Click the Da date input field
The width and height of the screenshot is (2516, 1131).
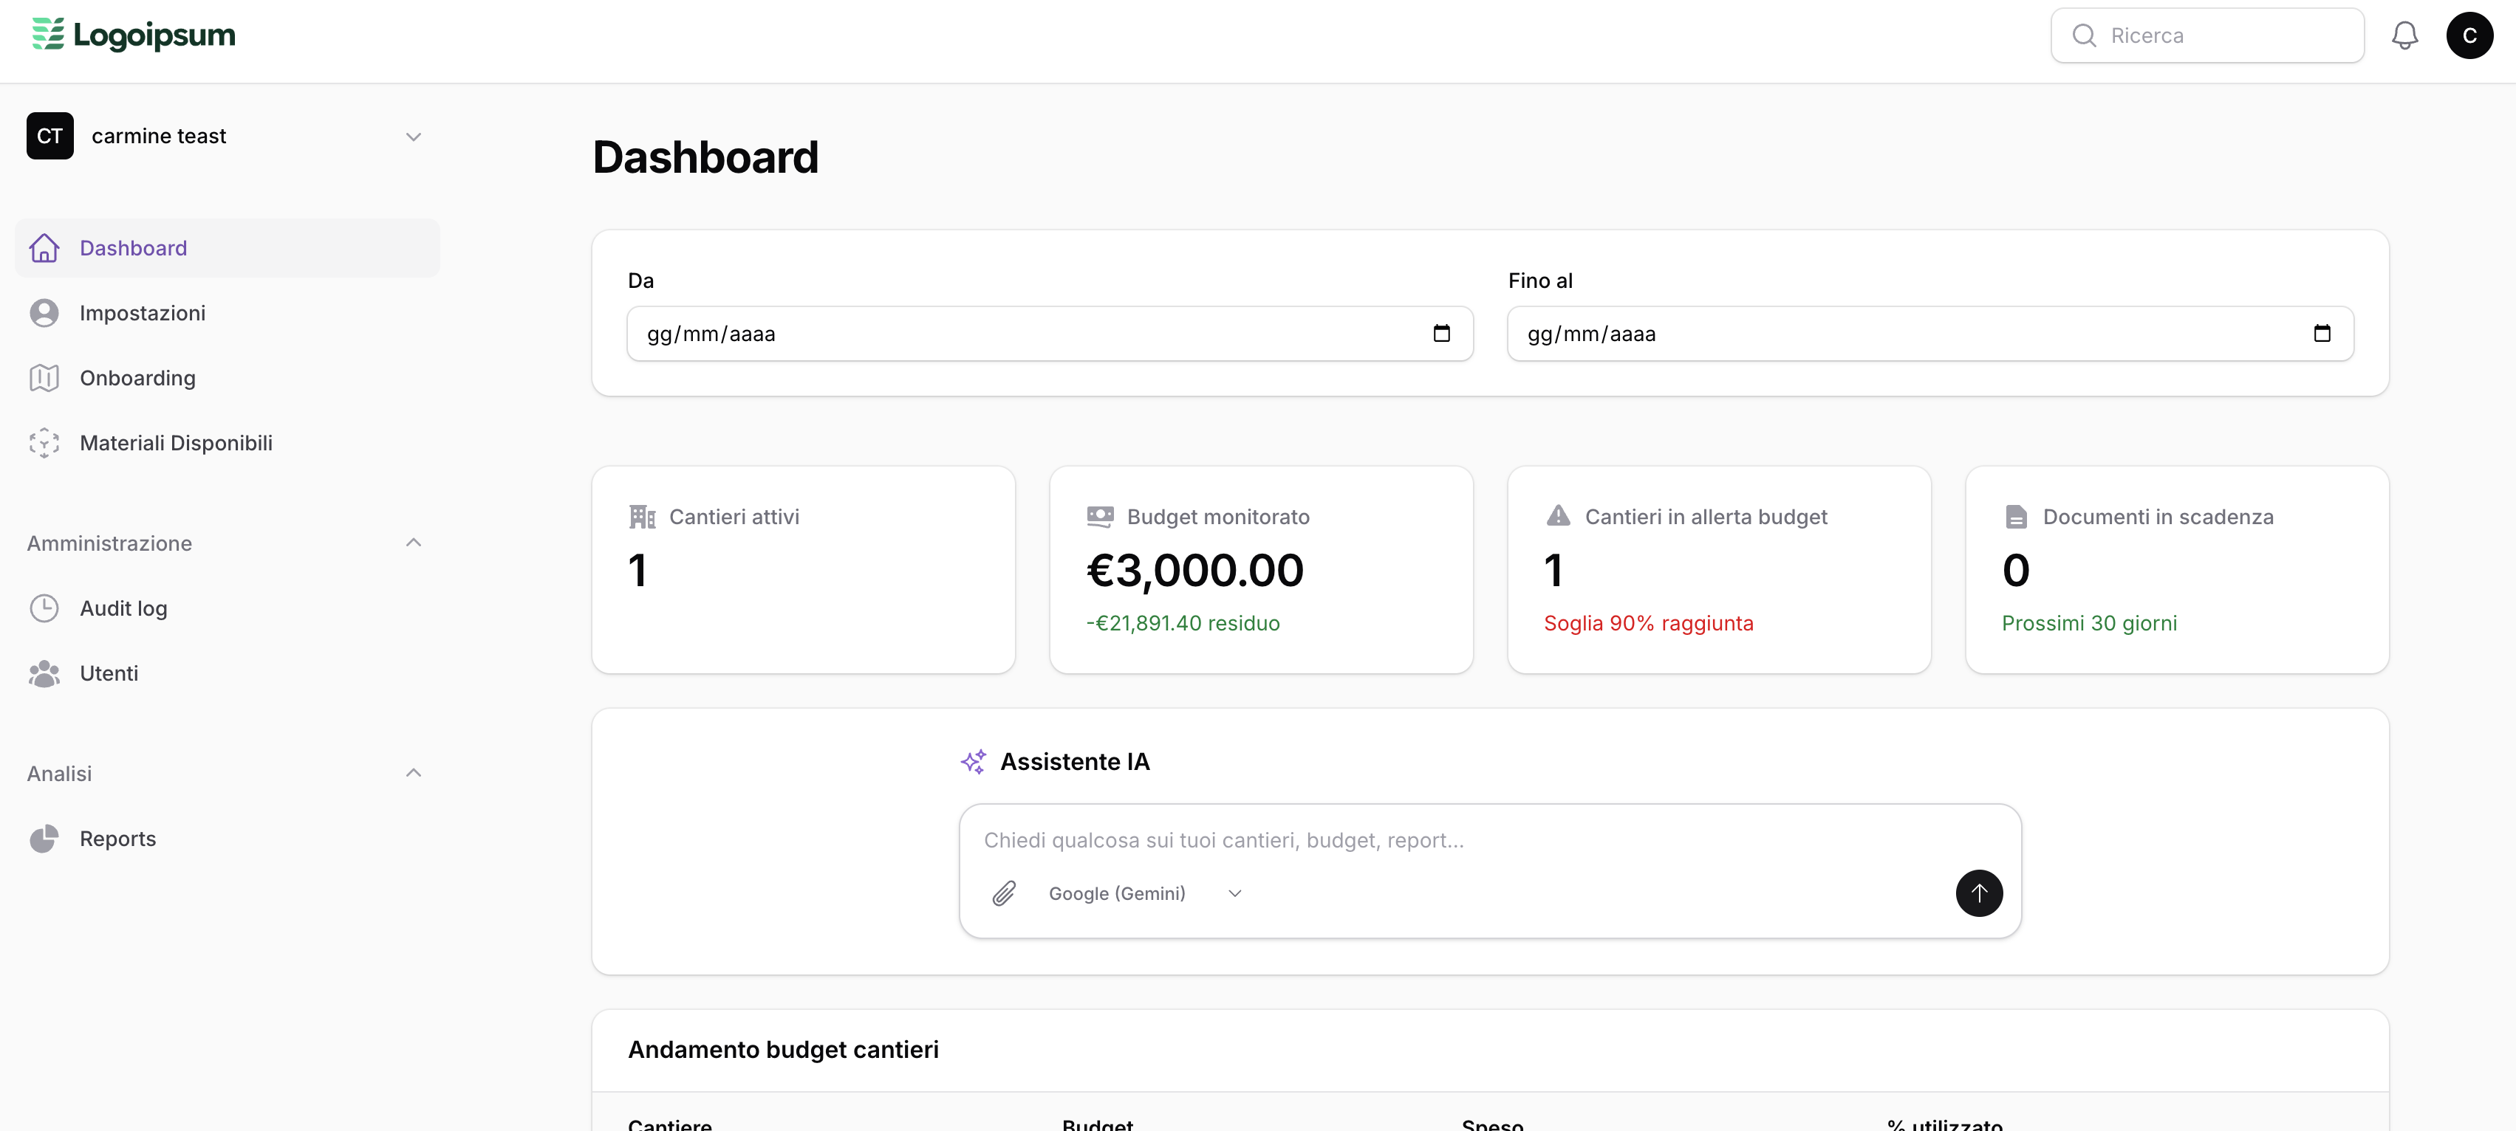pyautogui.click(x=1050, y=334)
